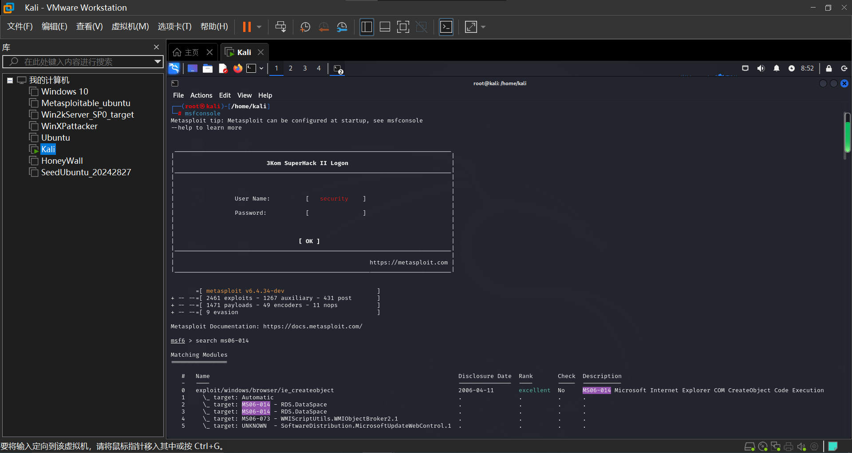Toggle the library sidebar view button
This screenshot has width=852, height=453.
point(367,27)
